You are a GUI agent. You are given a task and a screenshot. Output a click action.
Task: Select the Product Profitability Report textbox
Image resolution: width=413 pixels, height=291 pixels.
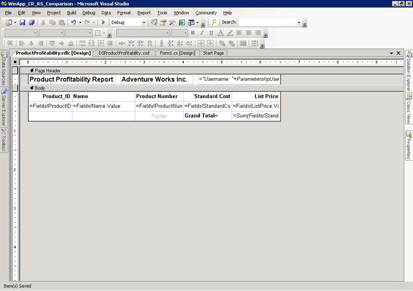point(72,79)
